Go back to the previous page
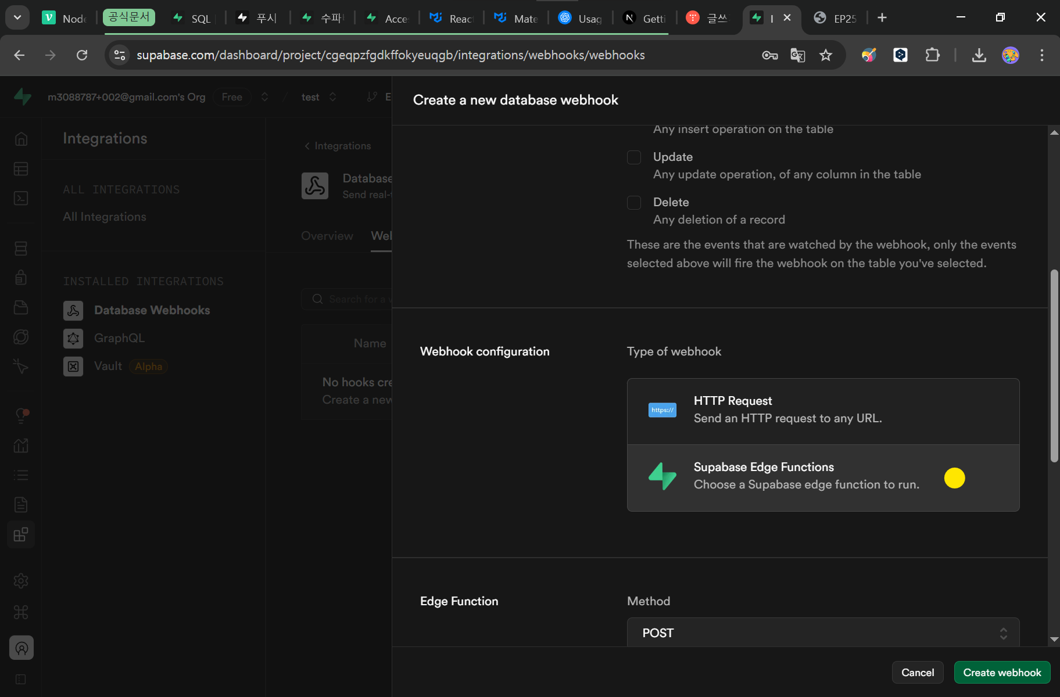 19,55
